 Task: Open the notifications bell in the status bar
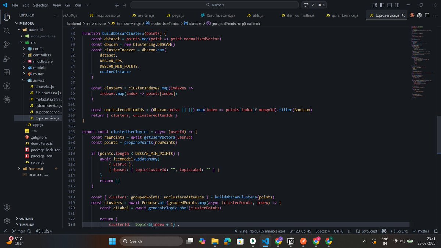click(x=435, y=231)
